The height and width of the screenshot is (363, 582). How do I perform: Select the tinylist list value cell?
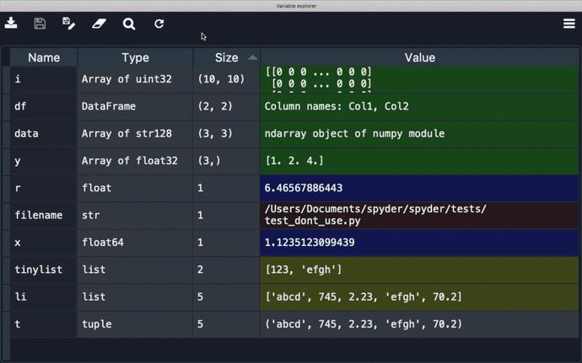(419, 270)
